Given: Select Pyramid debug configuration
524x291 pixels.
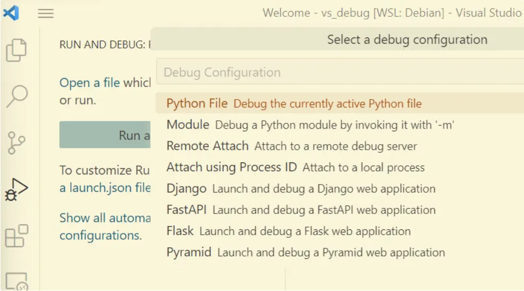Looking at the screenshot, I should [x=340, y=253].
